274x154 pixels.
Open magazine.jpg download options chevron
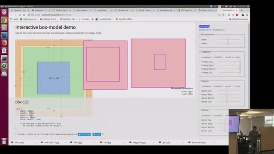coord(153,142)
